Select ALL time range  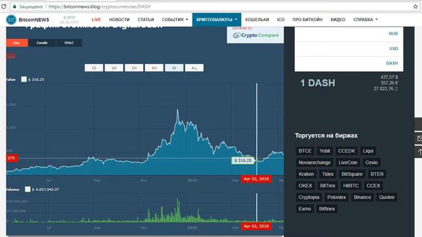pos(195,68)
